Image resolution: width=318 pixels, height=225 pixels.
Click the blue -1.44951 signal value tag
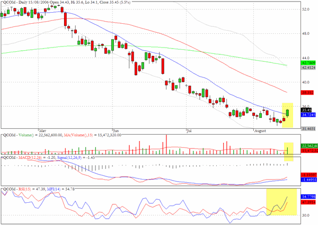tap(308, 180)
